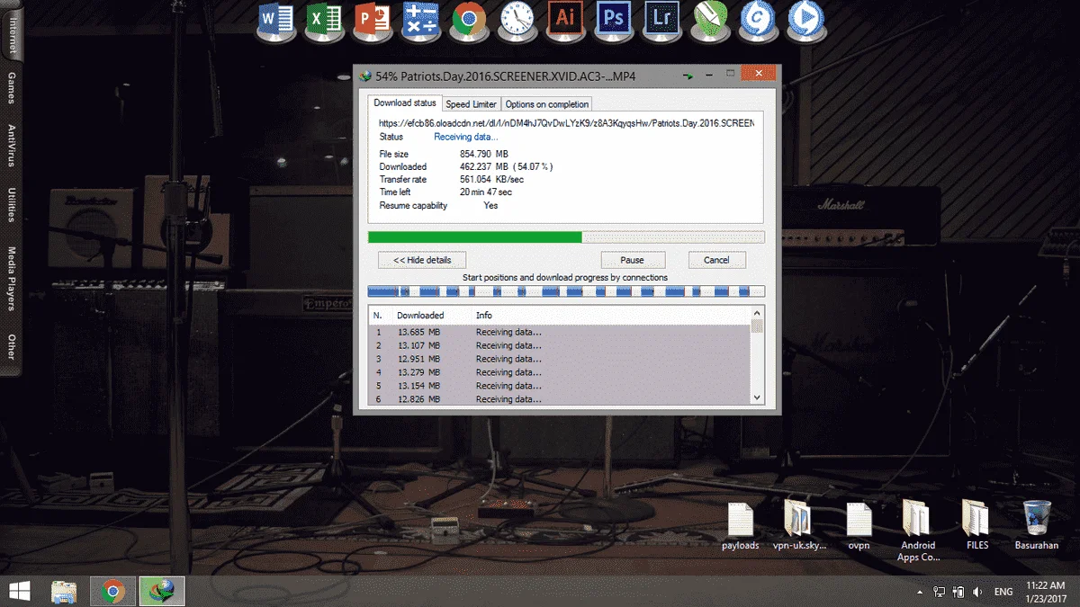Viewport: 1080px width, 607px height.
Task: Open the green CorelDRAW pen icon
Action: [x=710, y=19]
